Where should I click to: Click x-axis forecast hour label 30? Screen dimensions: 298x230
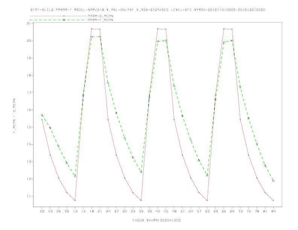coord(125,211)
